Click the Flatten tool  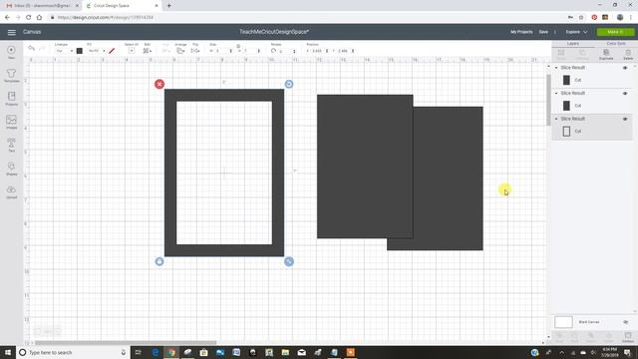609,337
